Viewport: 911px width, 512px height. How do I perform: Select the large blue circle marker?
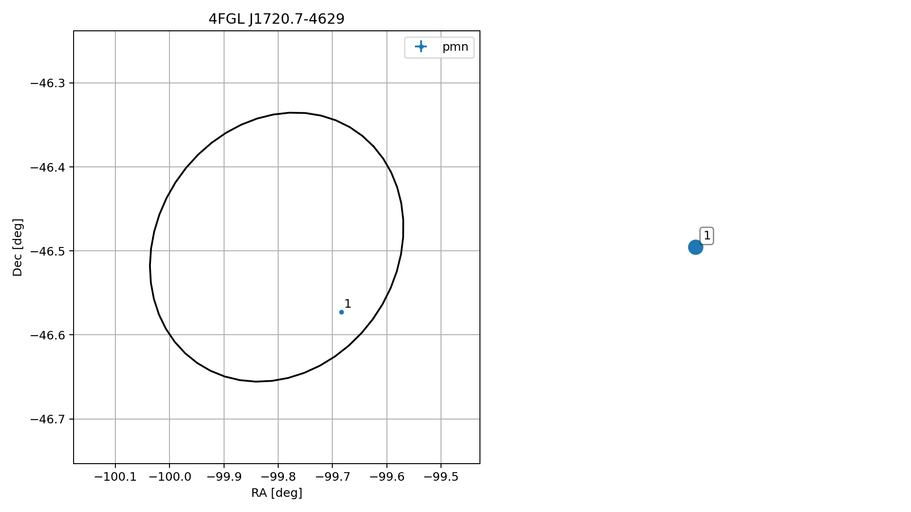[x=695, y=247]
